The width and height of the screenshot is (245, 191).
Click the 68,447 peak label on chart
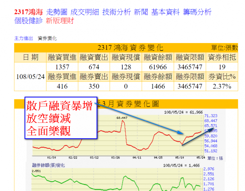coord(122,118)
